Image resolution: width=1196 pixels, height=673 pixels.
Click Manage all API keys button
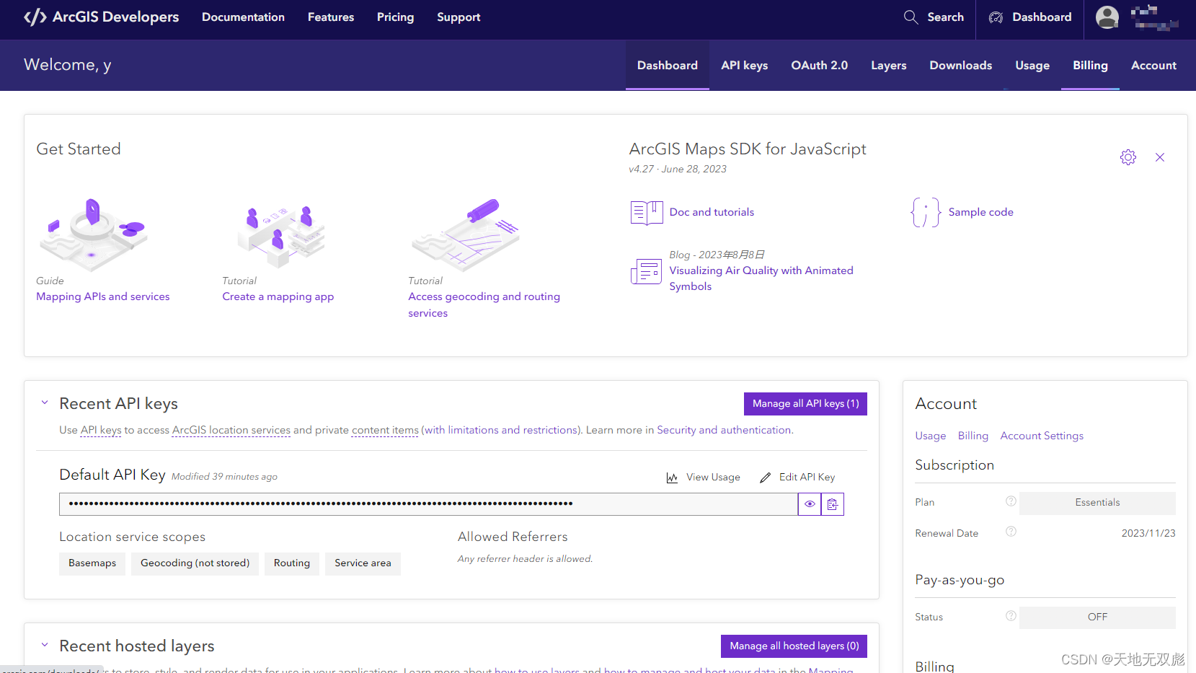pos(805,403)
